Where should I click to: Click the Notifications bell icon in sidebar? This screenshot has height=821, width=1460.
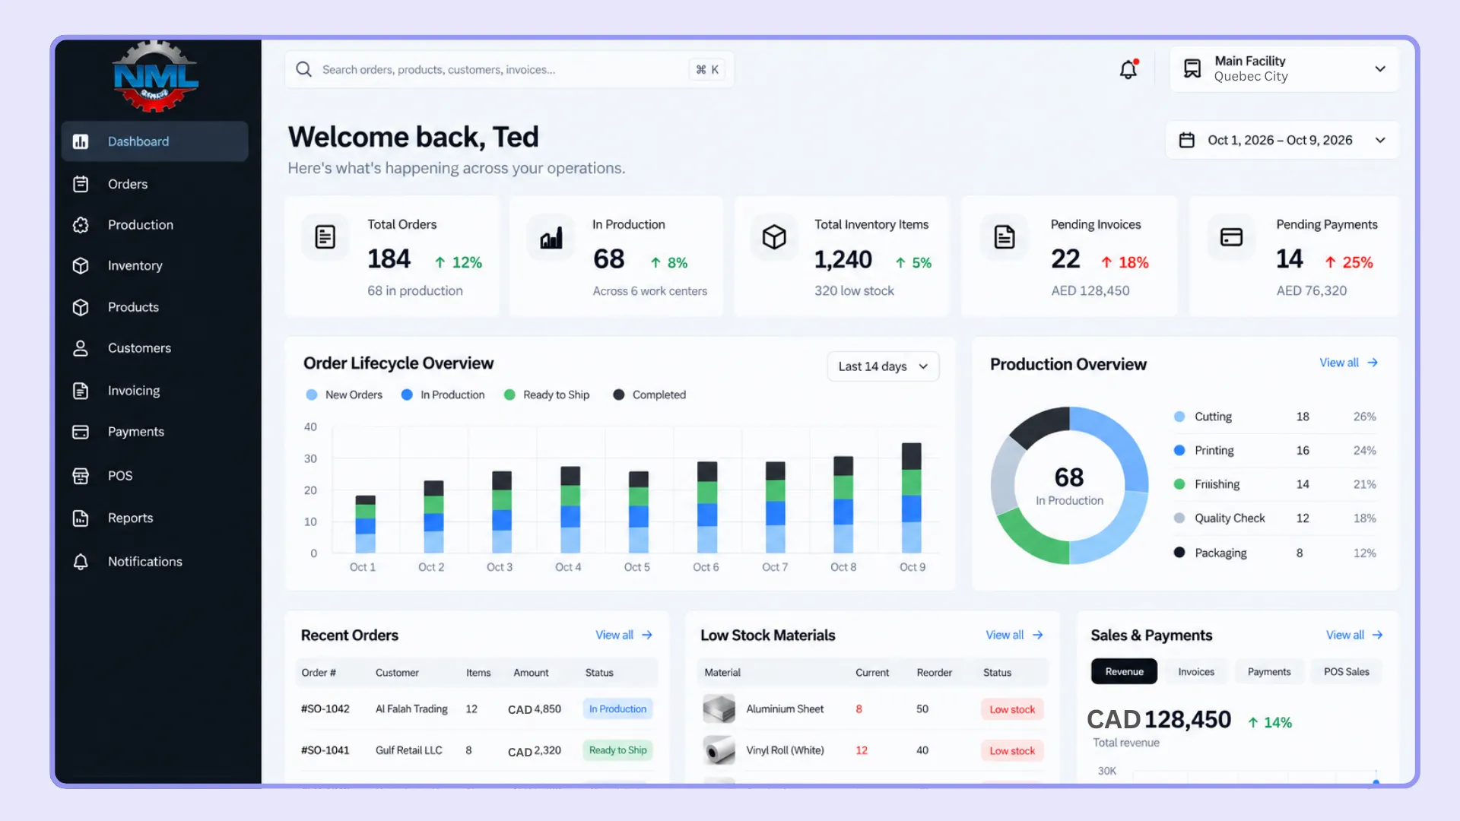coord(81,562)
